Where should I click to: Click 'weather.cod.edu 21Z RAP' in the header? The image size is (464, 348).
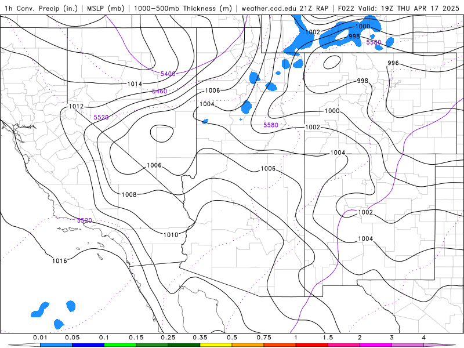pos(285,8)
